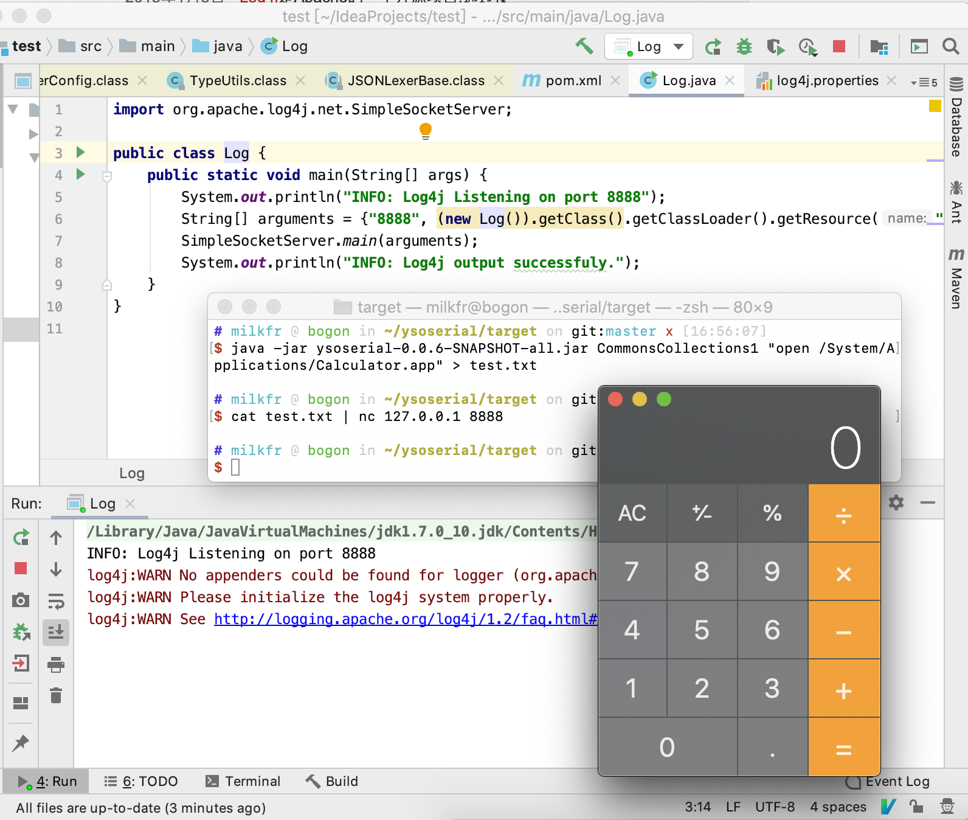Restore layout icon in the Run panel

[21, 703]
